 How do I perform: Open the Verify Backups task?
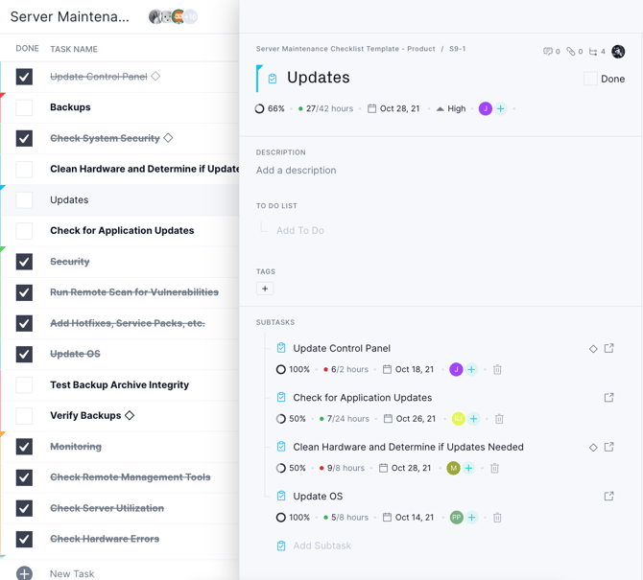85,415
